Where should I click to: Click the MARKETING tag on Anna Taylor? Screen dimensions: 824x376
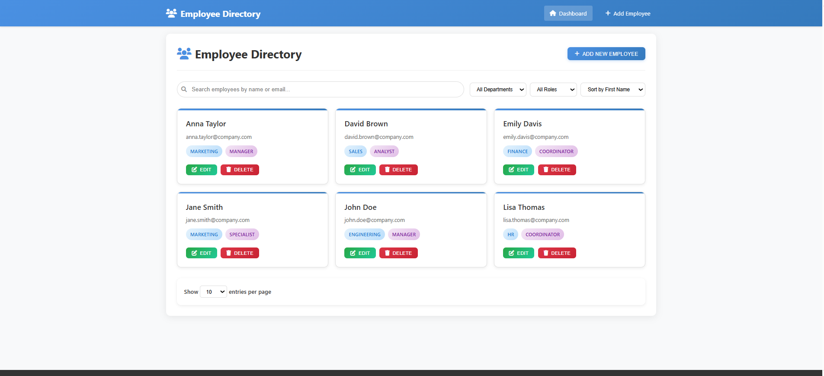click(204, 151)
